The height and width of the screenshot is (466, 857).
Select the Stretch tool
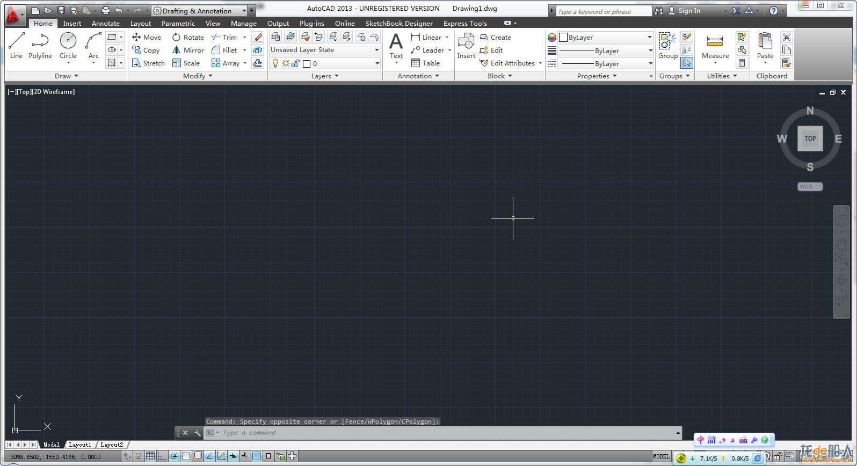point(148,63)
